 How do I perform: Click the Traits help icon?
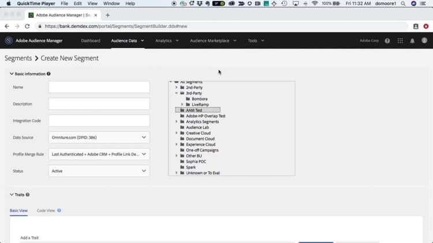click(x=28, y=195)
